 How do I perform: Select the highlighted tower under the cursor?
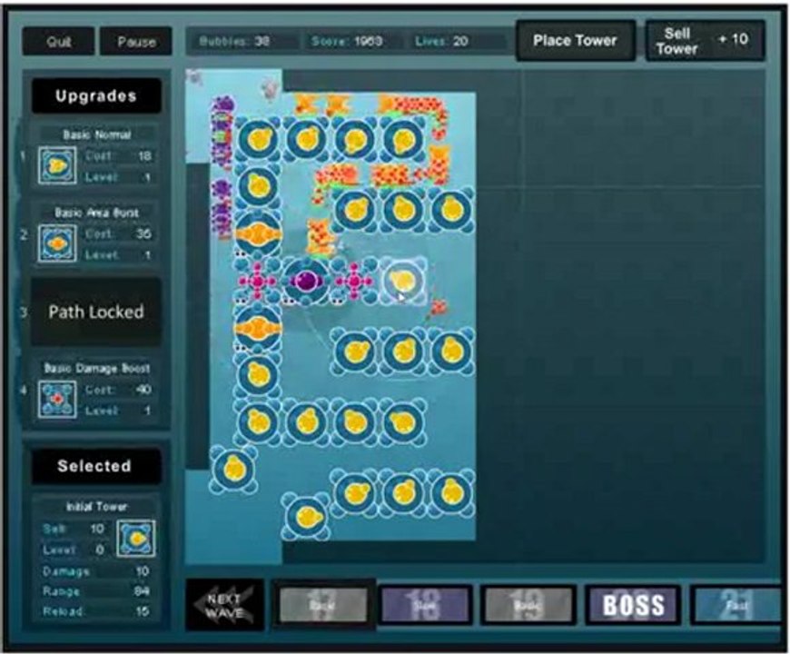(403, 281)
